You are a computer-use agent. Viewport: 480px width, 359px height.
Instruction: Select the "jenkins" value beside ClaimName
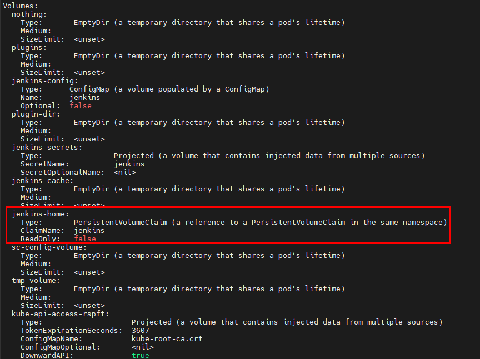[89, 231]
